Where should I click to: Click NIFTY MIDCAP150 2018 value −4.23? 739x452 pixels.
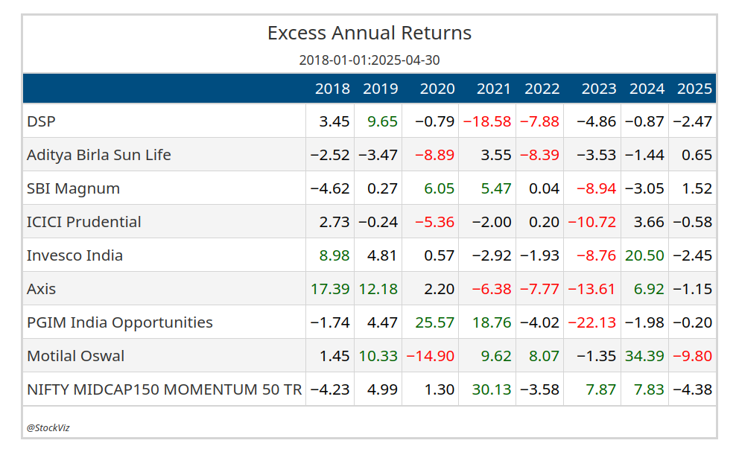pos(330,389)
